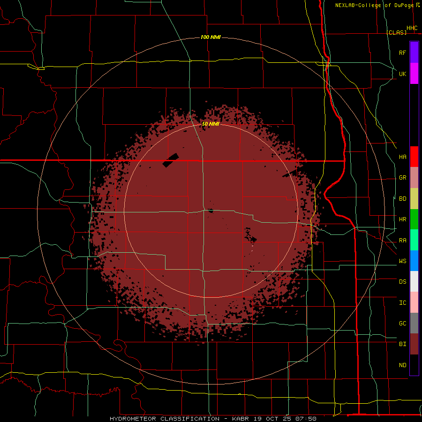Click the yellow BD color swatch
The image size is (422, 422).
(414, 199)
